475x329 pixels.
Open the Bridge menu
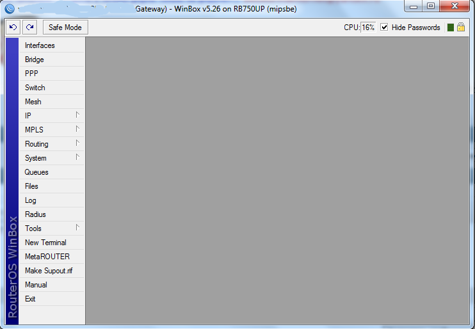52,60
